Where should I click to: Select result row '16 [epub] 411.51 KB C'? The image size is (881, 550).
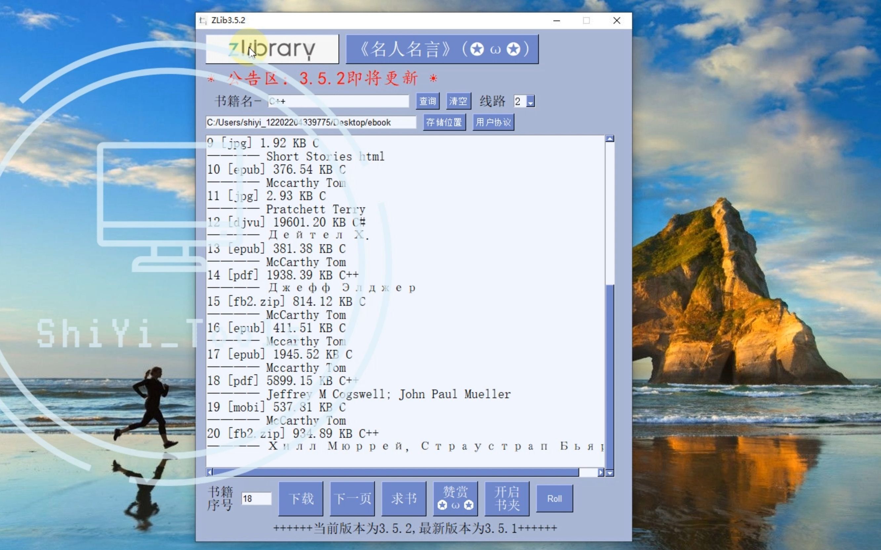click(x=276, y=328)
